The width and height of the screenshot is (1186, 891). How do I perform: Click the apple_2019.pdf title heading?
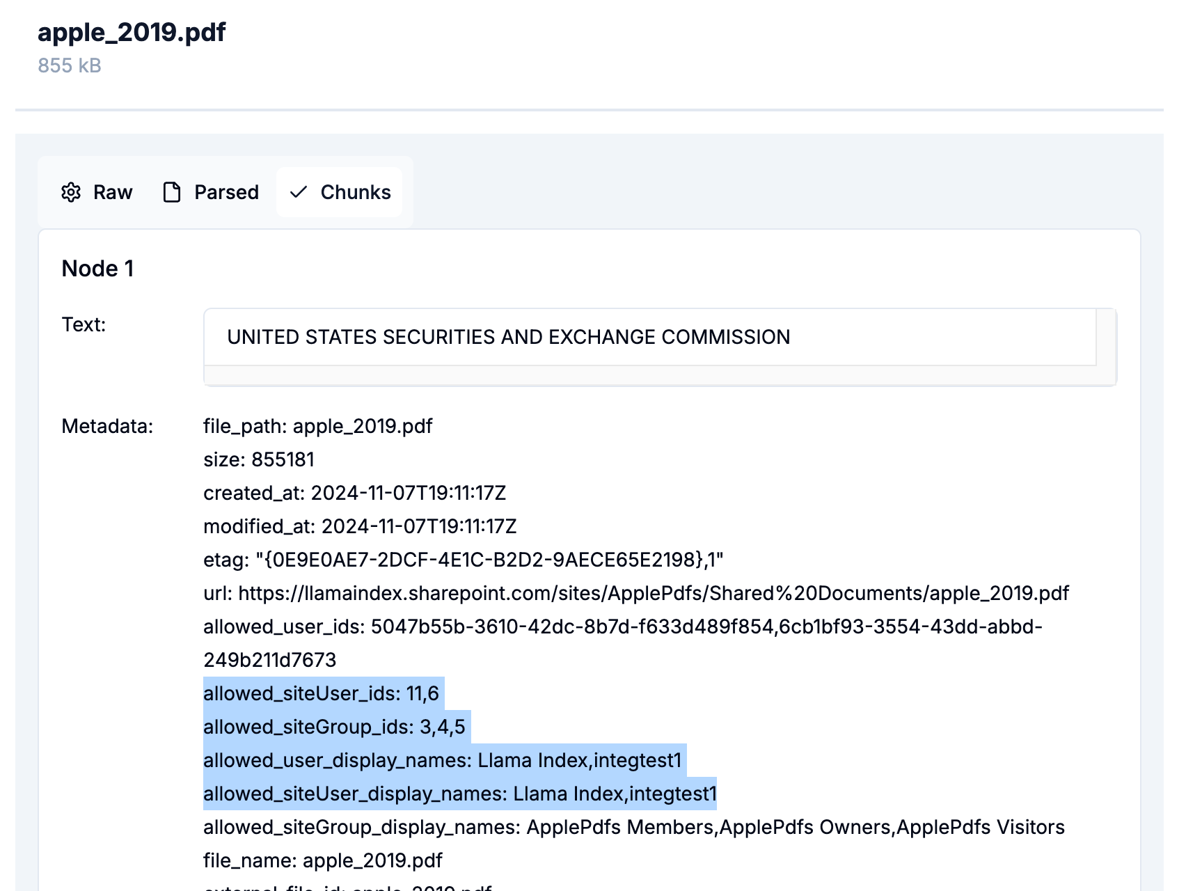click(x=132, y=32)
